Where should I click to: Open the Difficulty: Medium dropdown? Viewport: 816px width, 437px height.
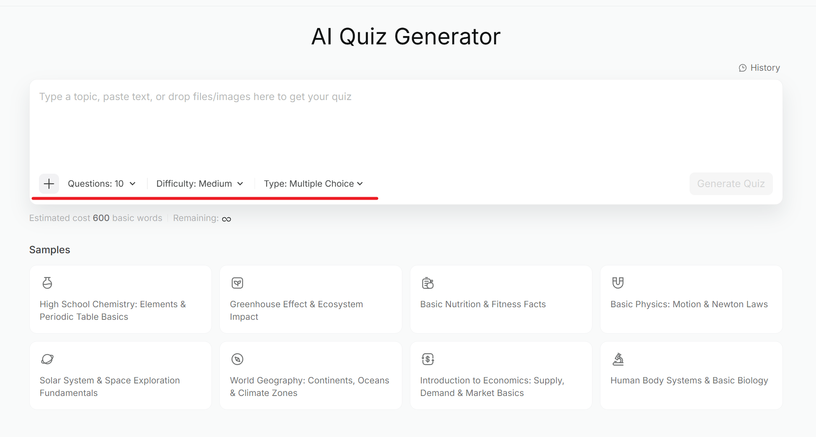coord(200,184)
